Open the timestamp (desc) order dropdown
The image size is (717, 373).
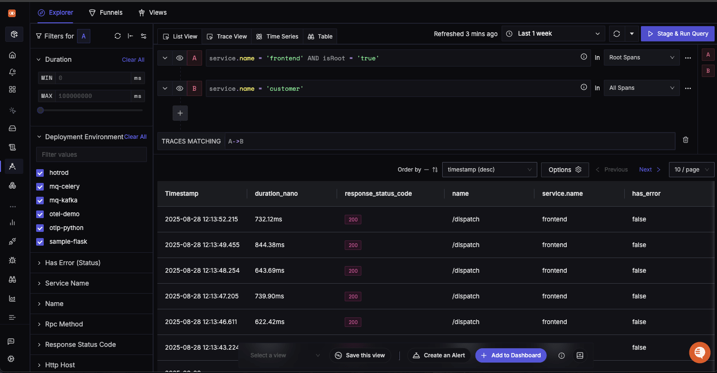pyautogui.click(x=489, y=170)
